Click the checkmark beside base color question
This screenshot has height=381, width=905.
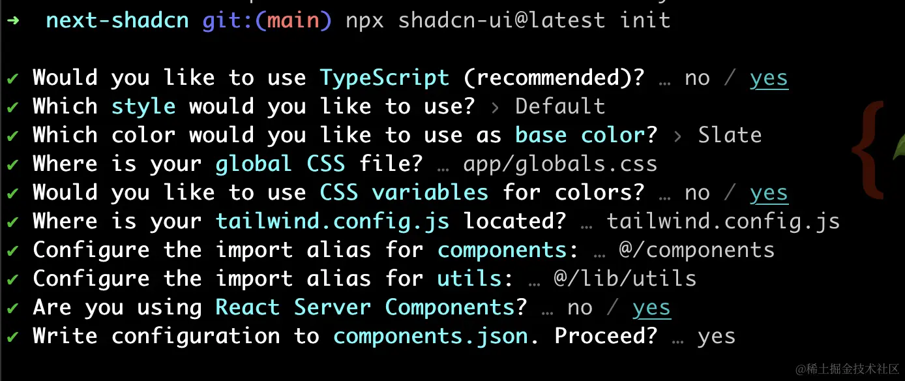pos(12,136)
